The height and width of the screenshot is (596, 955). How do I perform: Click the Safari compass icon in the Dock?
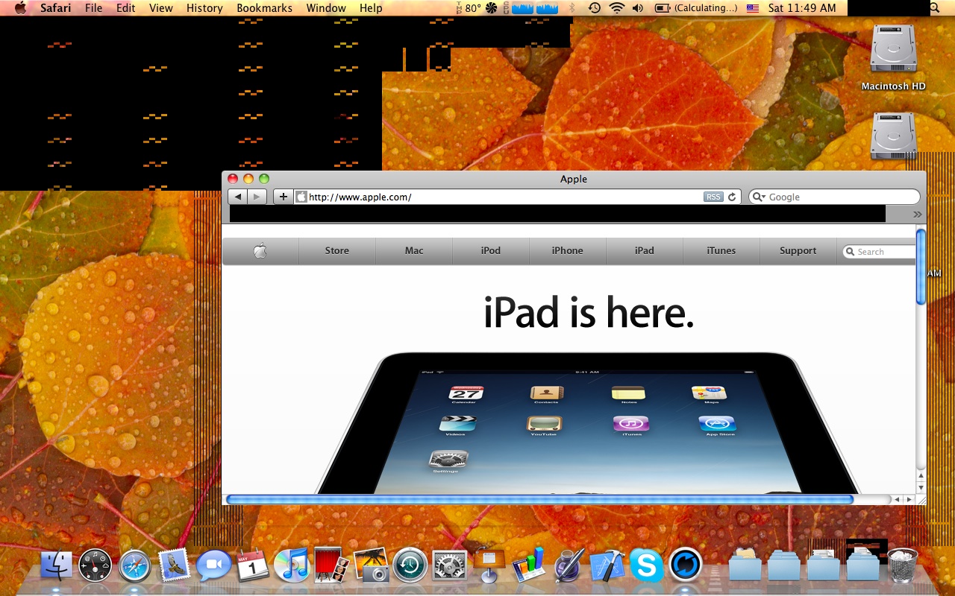(x=135, y=566)
